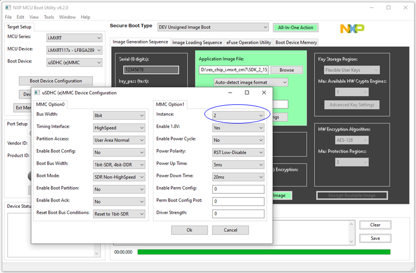Click the Driver Strength input field

[x=238, y=214]
